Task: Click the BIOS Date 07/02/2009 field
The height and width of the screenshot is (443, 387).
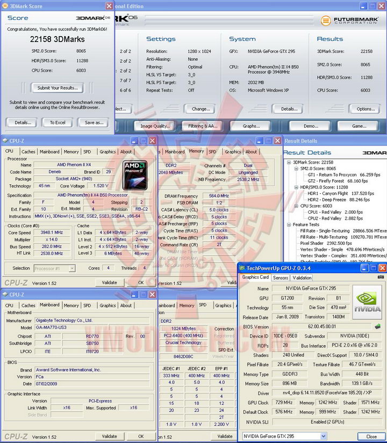Action: pyautogui.click(x=92, y=384)
